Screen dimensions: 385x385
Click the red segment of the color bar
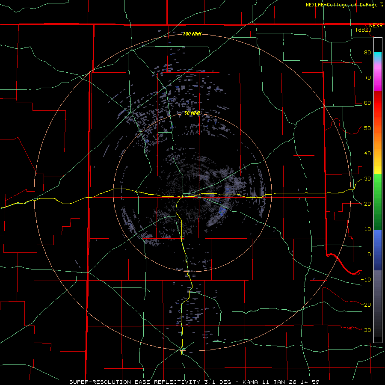(x=378, y=103)
